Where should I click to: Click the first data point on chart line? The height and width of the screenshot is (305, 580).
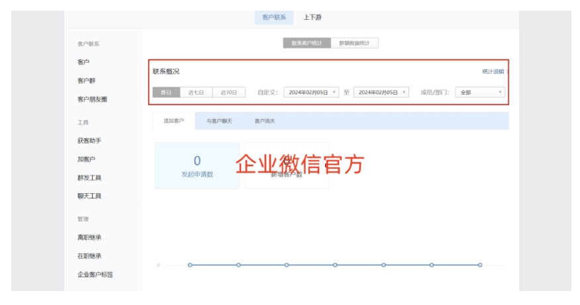[x=190, y=265]
